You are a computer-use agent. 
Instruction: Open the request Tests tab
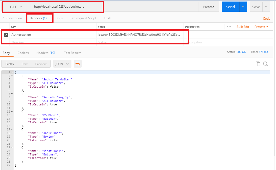pos(108,18)
